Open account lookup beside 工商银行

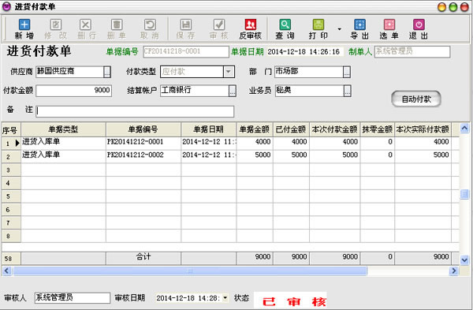pyautogui.click(x=233, y=91)
